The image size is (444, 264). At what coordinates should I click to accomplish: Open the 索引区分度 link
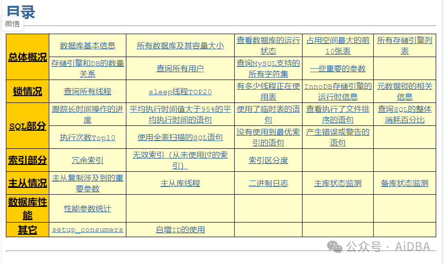(x=268, y=161)
